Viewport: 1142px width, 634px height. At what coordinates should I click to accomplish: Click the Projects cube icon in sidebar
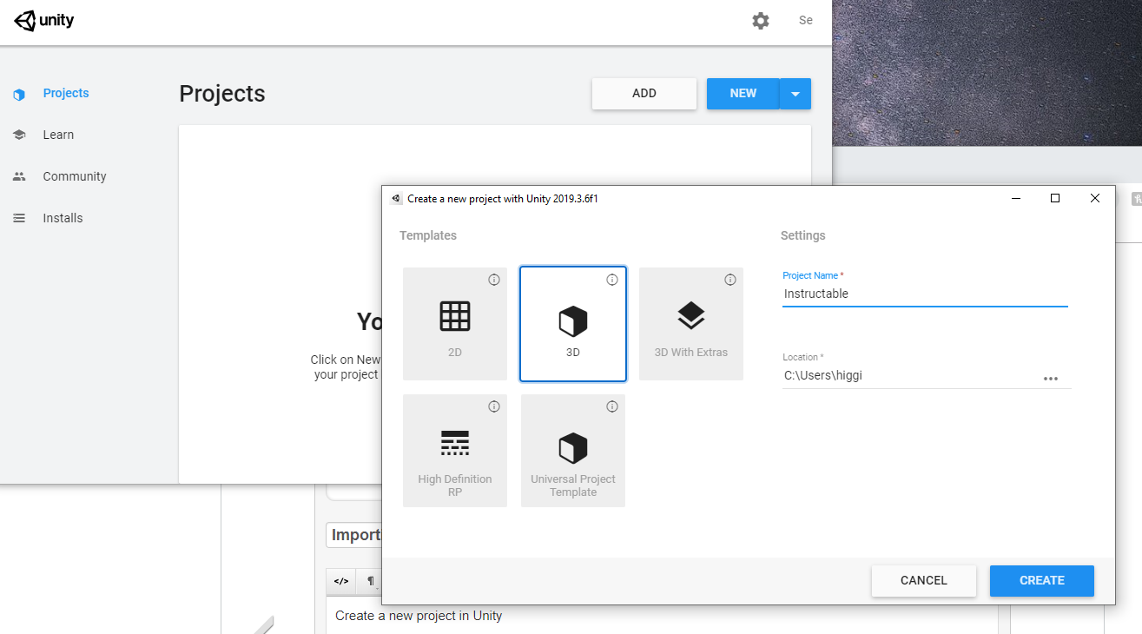tap(19, 94)
